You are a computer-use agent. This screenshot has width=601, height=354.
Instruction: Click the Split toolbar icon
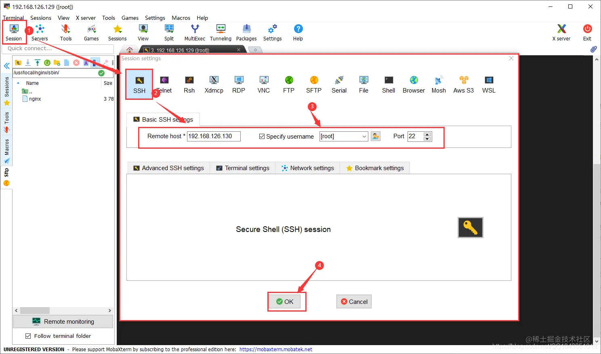[169, 32]
